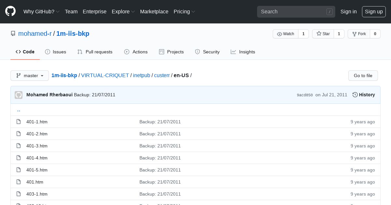The width and height of the screenshot is (391, 205).
Task: Open the Enterprise page
Action: [x=94, y=11]
